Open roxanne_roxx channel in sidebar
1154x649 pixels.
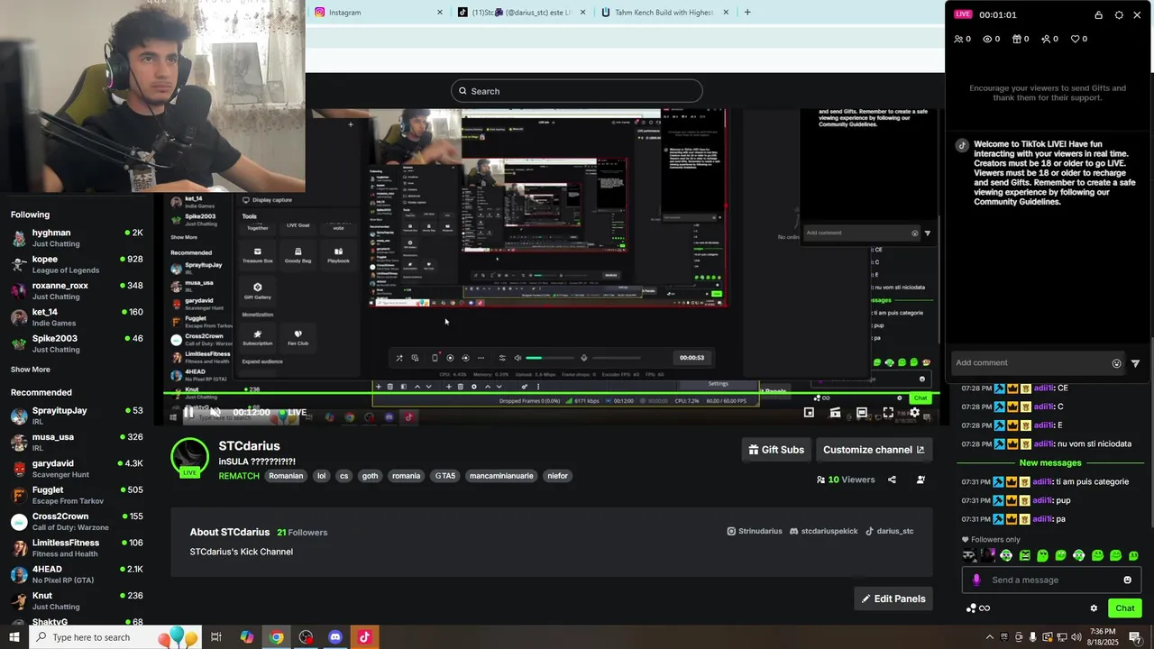(x=77, y=290)
